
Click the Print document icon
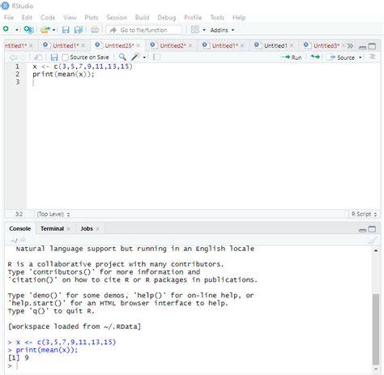pyautogui.click(x=95, y=29)
